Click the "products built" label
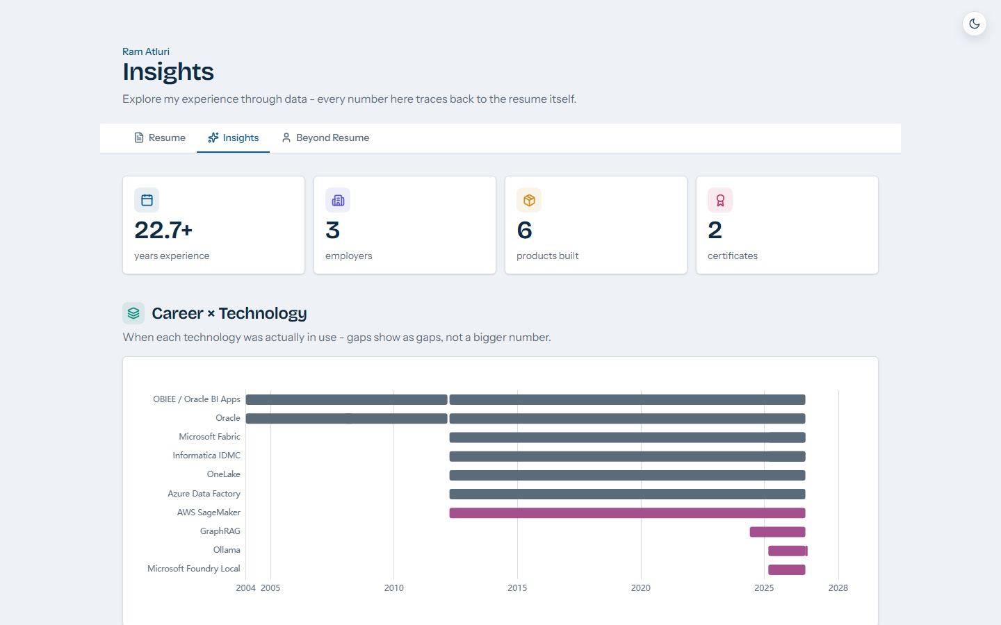1001x625 pixels. 548,256
